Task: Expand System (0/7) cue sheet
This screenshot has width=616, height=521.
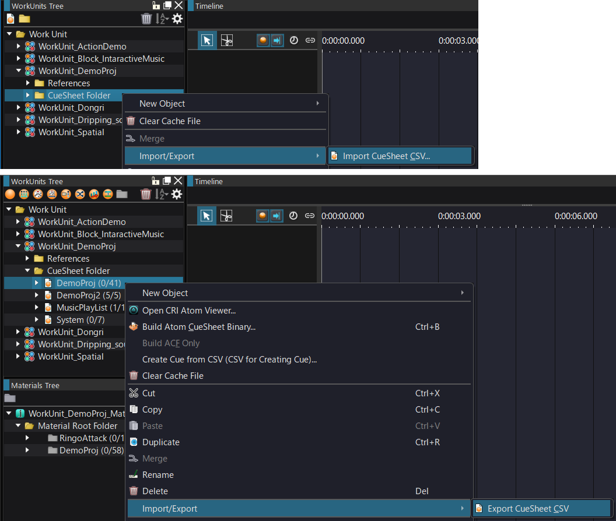Action: pyautogui.click(x=37, y=319)
